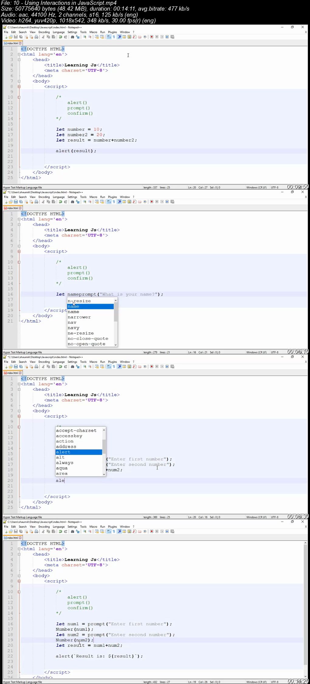Viewport: 310px width, 684px height.
Task: Click Function List icon in third frame toolbar
Action: pos(134,367)
